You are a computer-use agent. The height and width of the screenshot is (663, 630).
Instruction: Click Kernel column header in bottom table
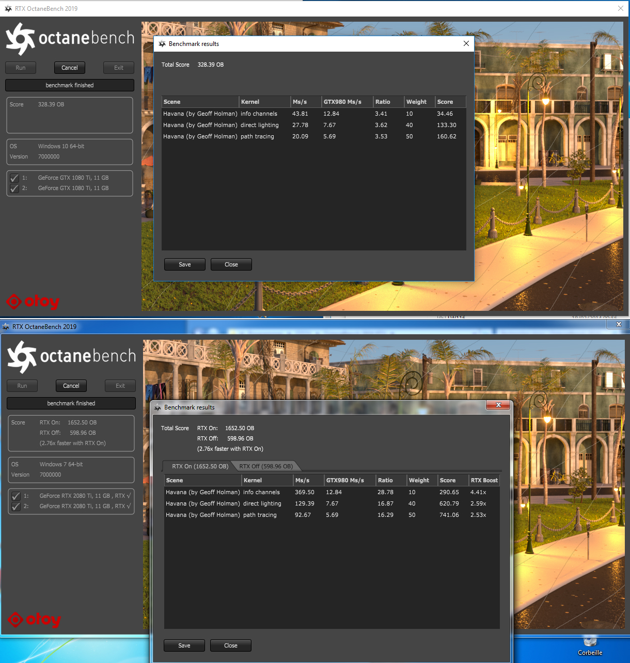pos(267,480)
